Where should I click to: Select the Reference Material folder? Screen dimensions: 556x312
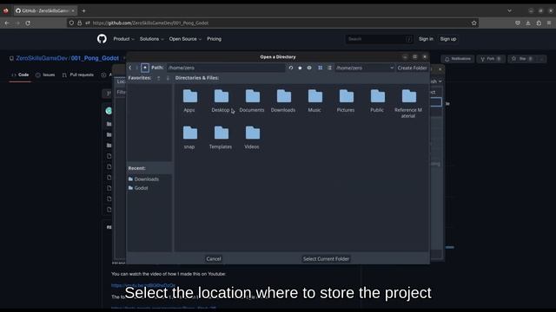tap(408, 103)
